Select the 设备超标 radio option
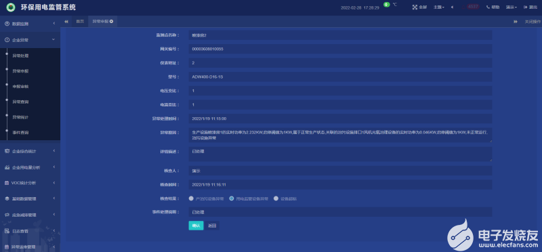The height and width of the screenshot is (252, 542). click(276, 198)
